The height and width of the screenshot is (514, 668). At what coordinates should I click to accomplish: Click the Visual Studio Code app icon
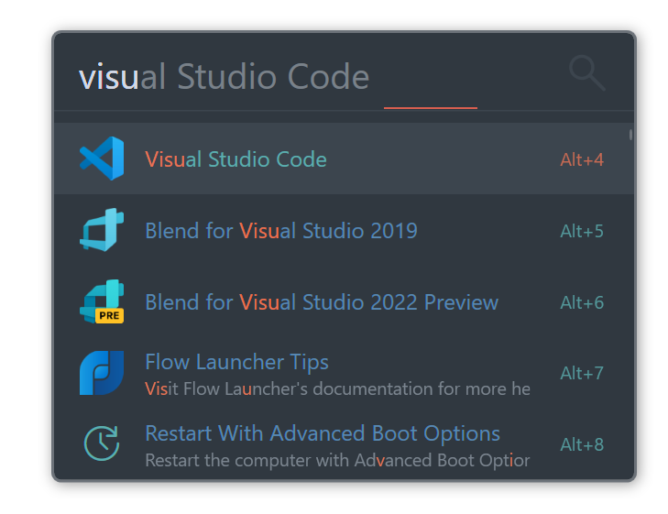(102, 159)
